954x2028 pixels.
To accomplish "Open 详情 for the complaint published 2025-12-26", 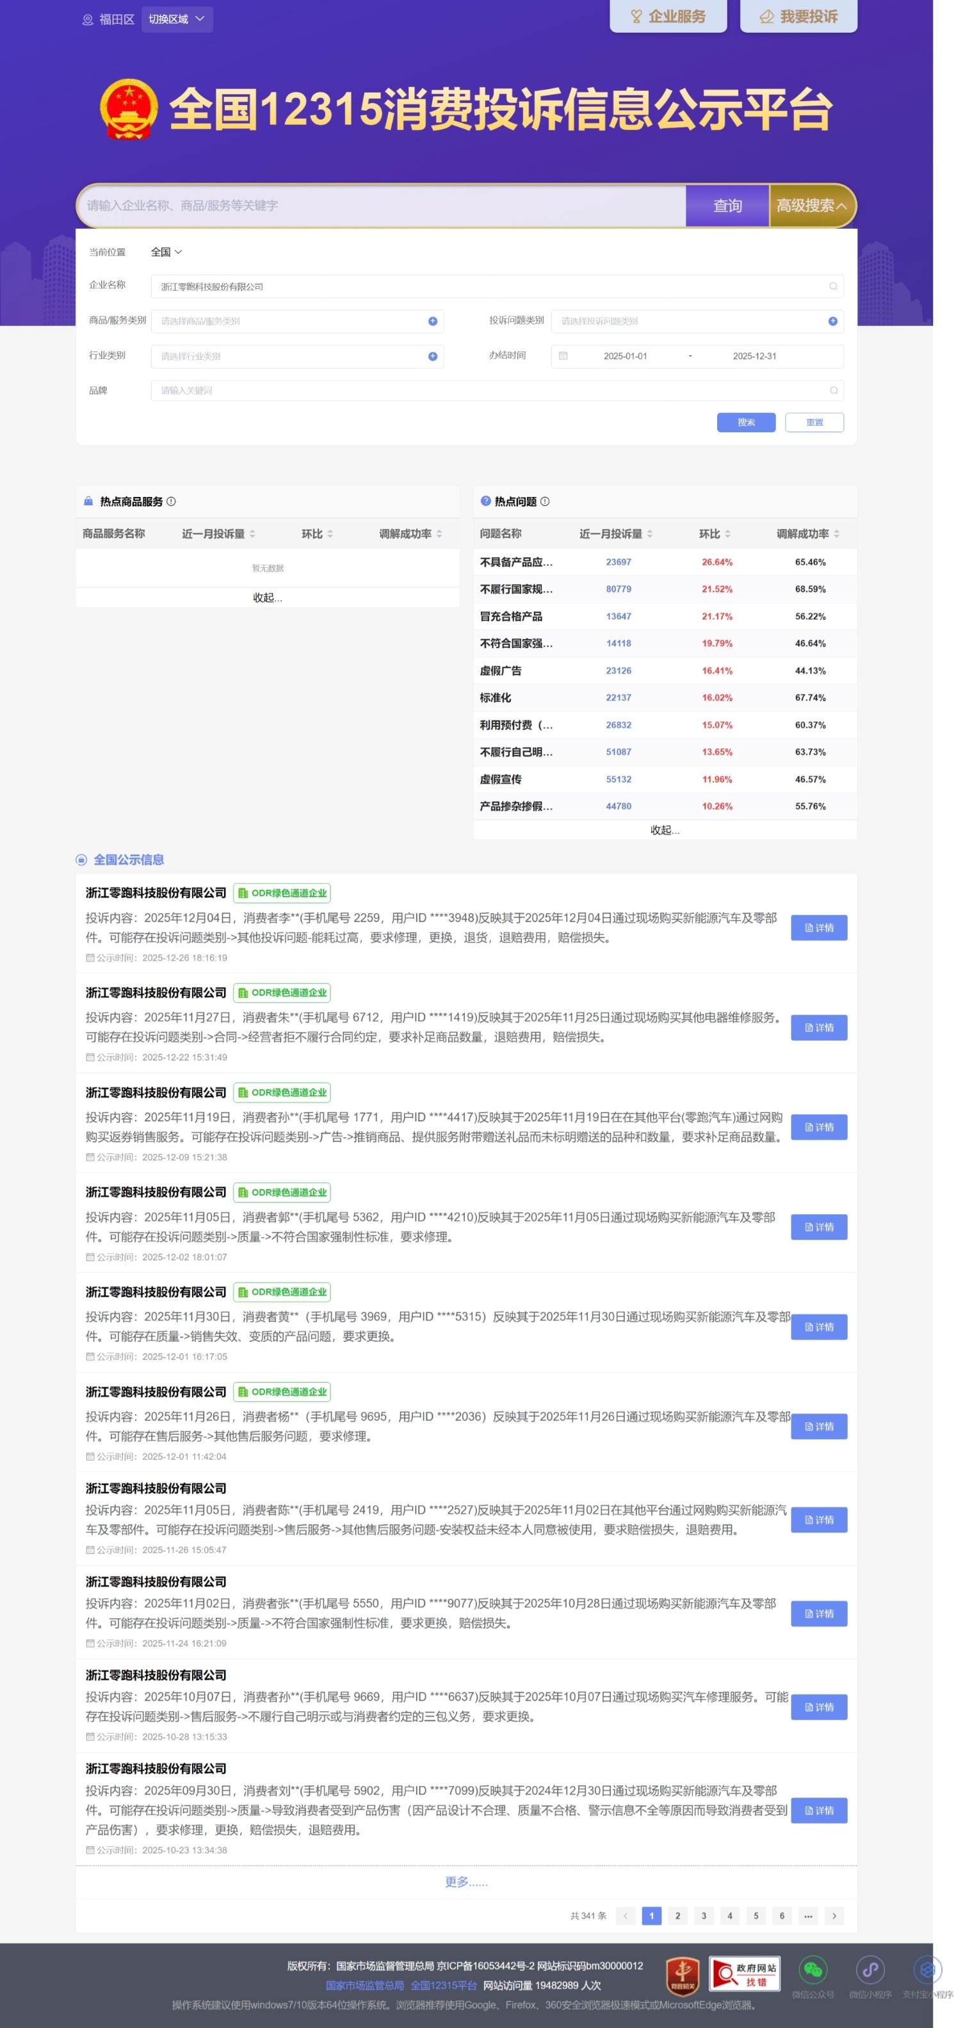I will [819, 927].
